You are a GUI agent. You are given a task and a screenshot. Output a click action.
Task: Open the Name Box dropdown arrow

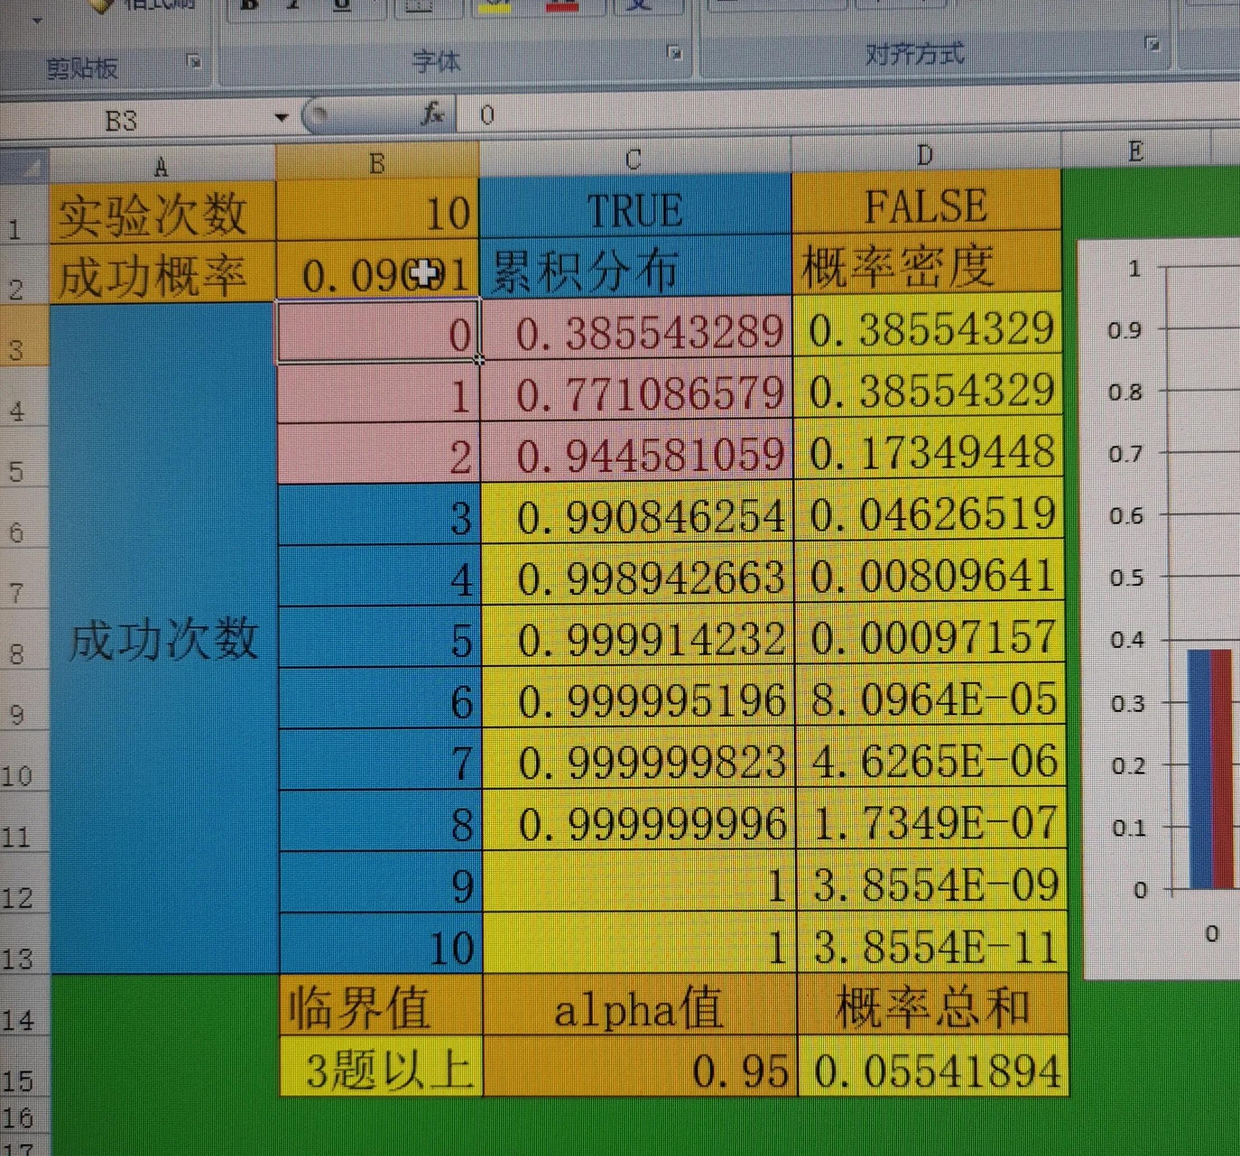click(x=282, y=116)
